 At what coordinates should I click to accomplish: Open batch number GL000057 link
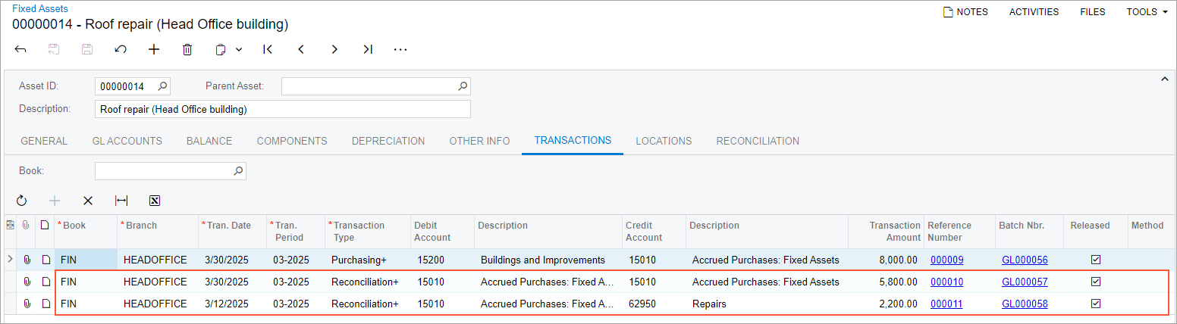(x=1025, y=282)
